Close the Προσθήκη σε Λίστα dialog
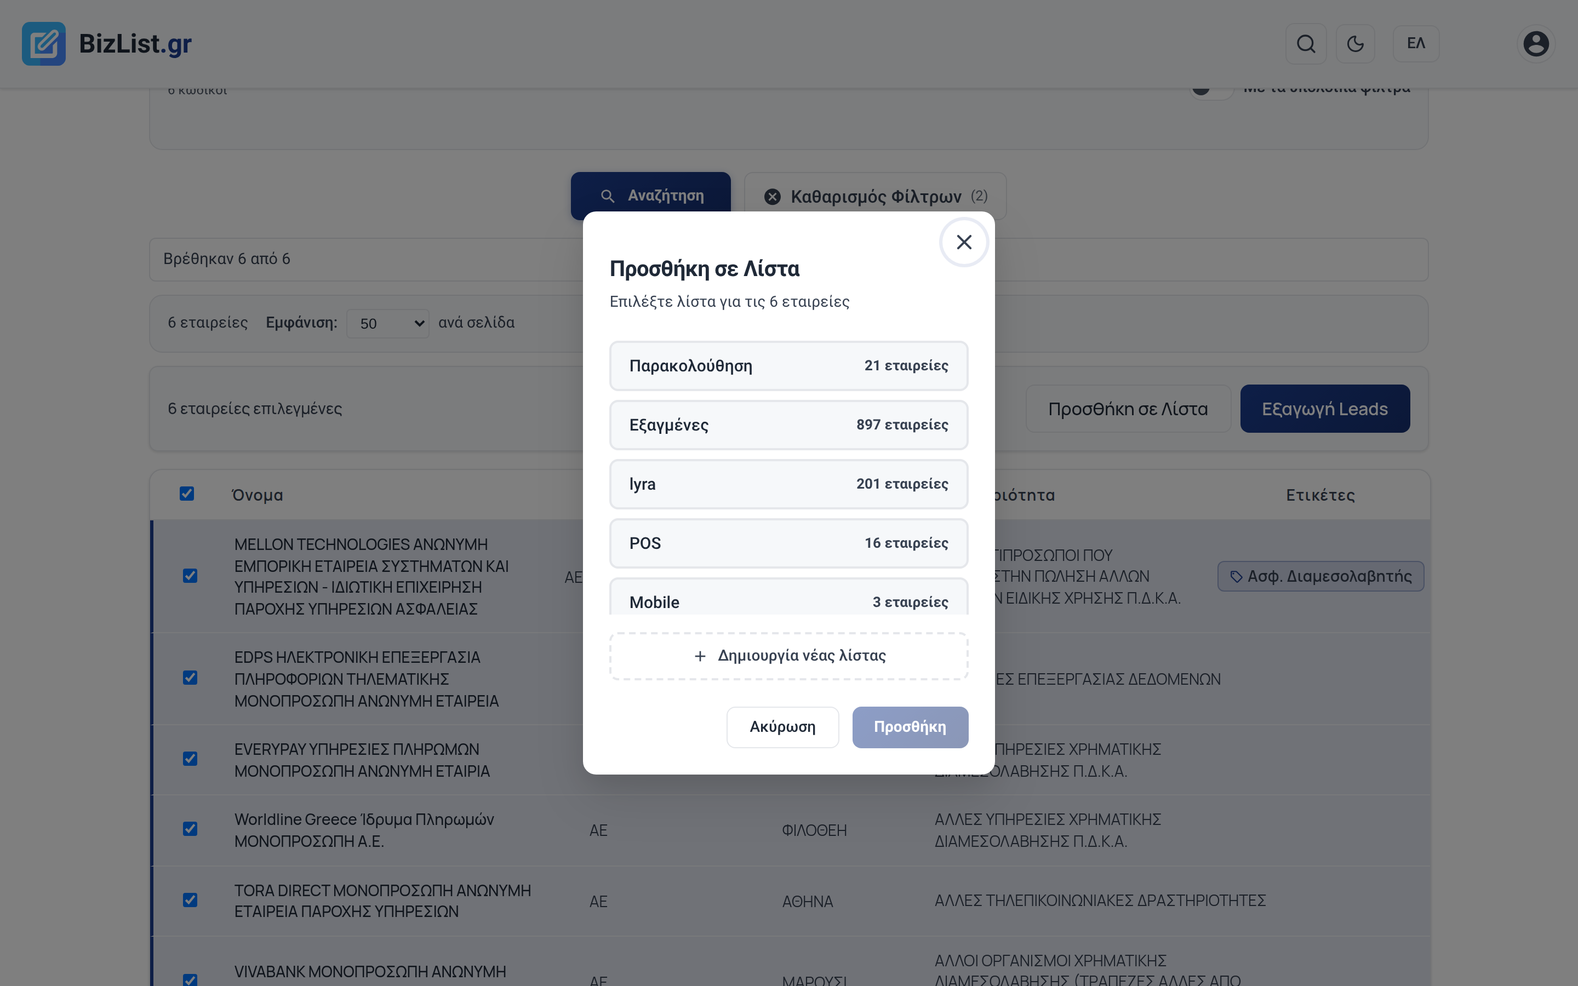The height and width of the screenshot is (986, 1578). pos(964,242)
